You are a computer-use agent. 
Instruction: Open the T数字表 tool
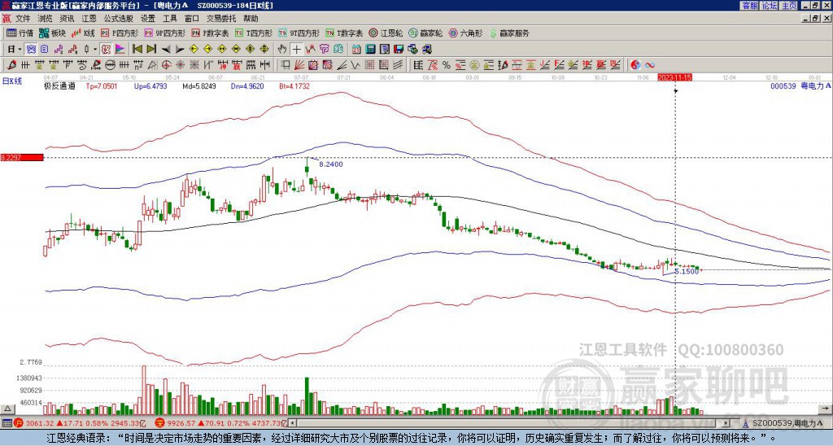344,33
